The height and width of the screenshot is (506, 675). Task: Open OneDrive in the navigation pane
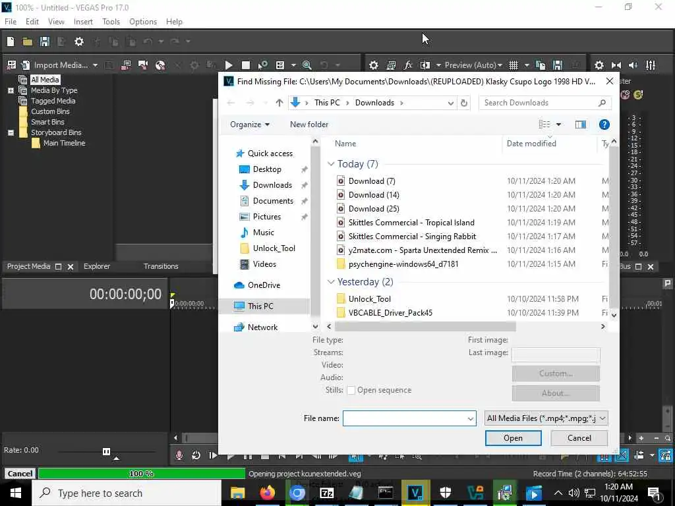tap(264, 285)
